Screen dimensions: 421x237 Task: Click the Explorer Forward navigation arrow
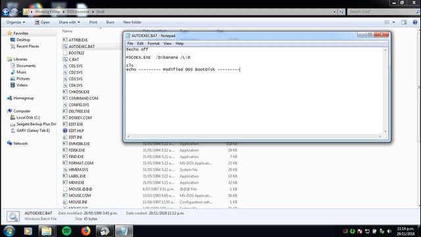[14, 12]
